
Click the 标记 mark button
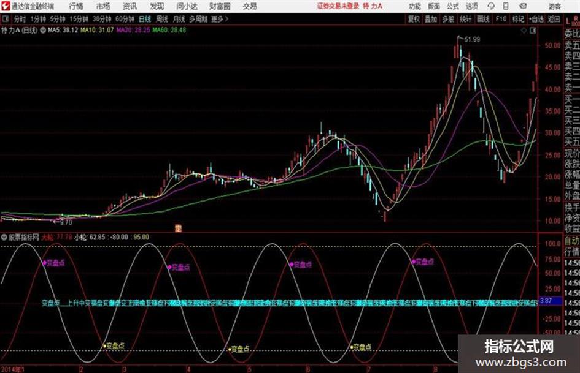[x=518, y=19]
